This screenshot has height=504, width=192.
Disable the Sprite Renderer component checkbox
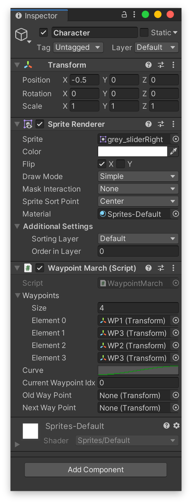click(40, 124)
